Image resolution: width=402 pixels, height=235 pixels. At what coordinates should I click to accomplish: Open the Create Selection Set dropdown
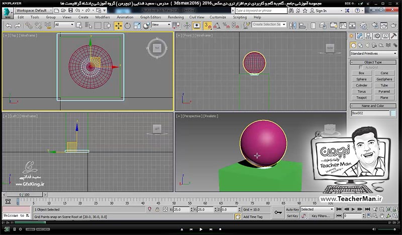(x=269, y=24)
